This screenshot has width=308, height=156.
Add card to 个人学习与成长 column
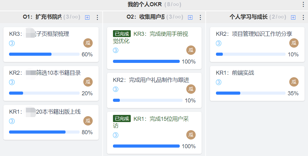pos(293,17)
